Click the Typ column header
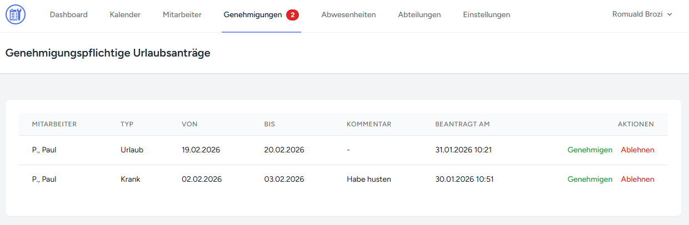Image resolution: width=689 pixels, height=225 pixels. [x=127, y=124]
